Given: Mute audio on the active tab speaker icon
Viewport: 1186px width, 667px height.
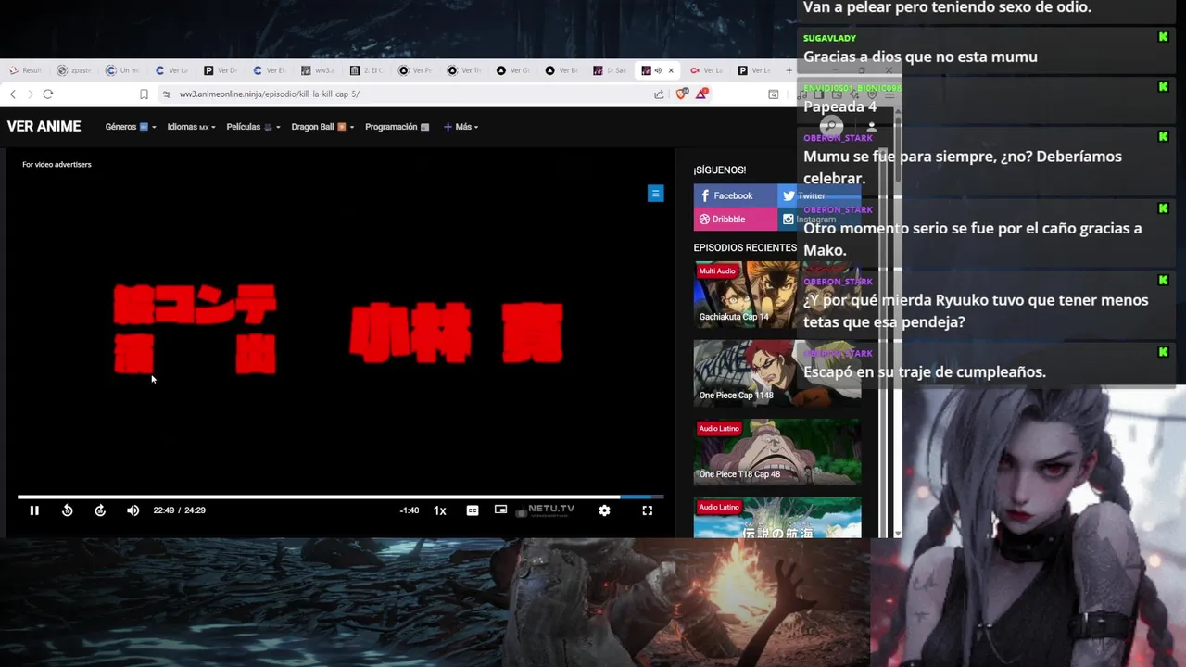Looking at the screenshot, I should click(659, 70).
